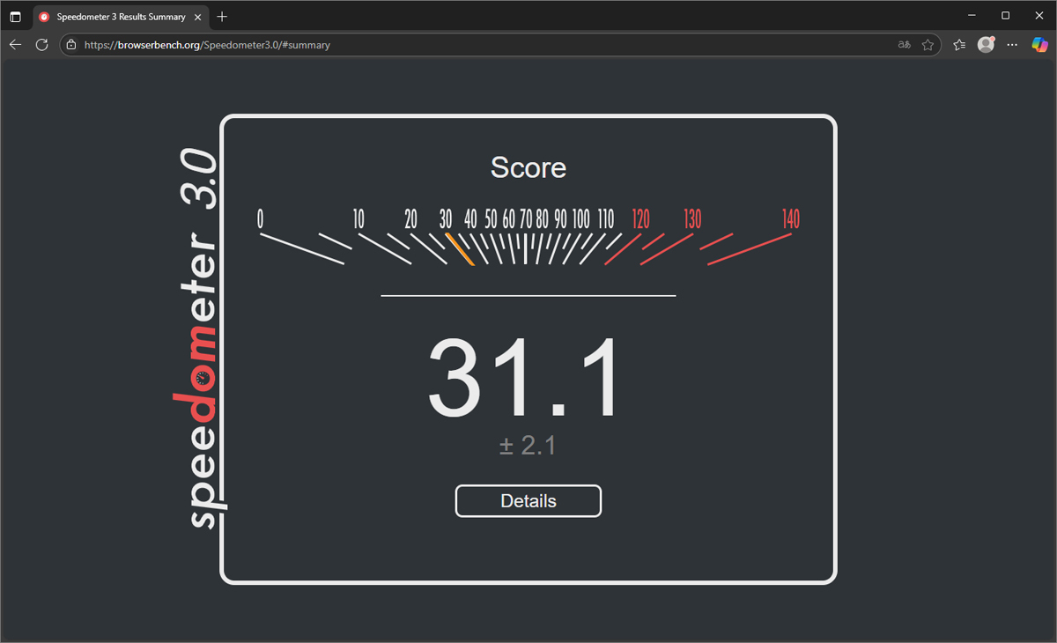Open the browser profile avatar
The height and width of the screenshot is (643, 1057).
click(x=986, y=45)
